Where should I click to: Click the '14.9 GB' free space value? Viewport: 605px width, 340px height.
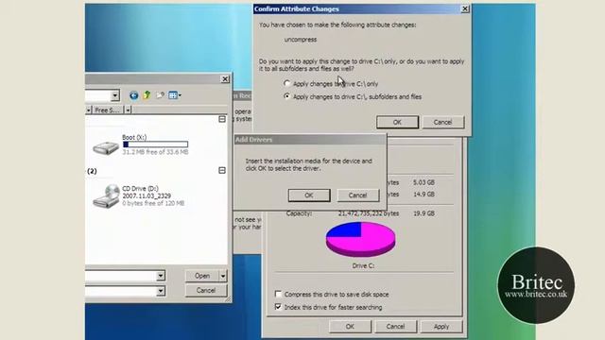click(423, 194)
